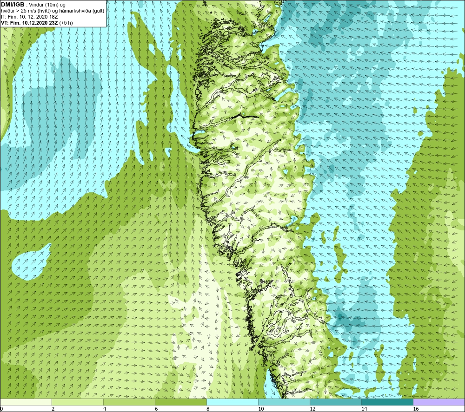The image size is (465, 412).
Task: Select the "IT: Fim. 10. 12. 2020 18Z" line
Action: coord(29,17)
